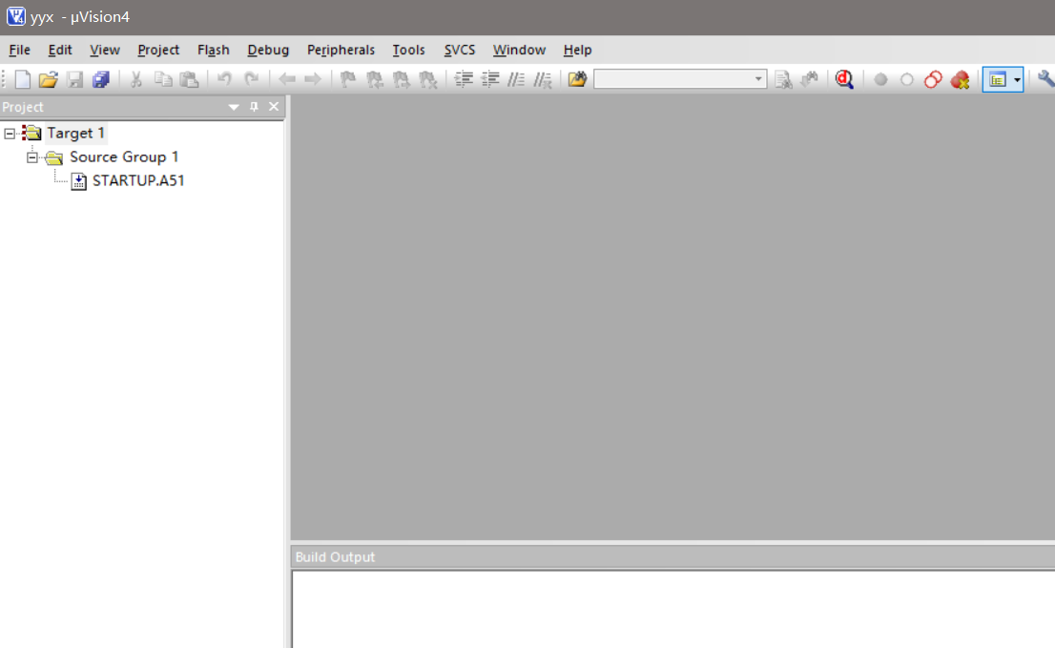Open Project panel options dropdown arrow
Viewport: 1055px width, 648px height.
[234, 107]
